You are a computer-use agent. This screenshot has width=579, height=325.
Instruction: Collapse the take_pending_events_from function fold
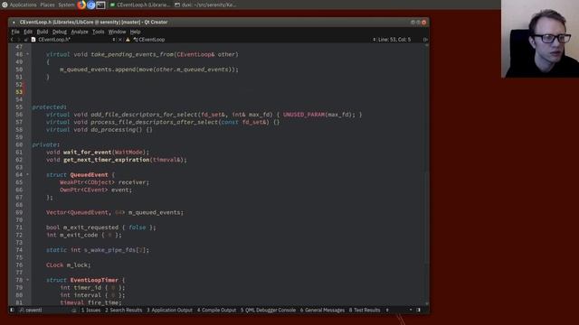tap(27, 54)
